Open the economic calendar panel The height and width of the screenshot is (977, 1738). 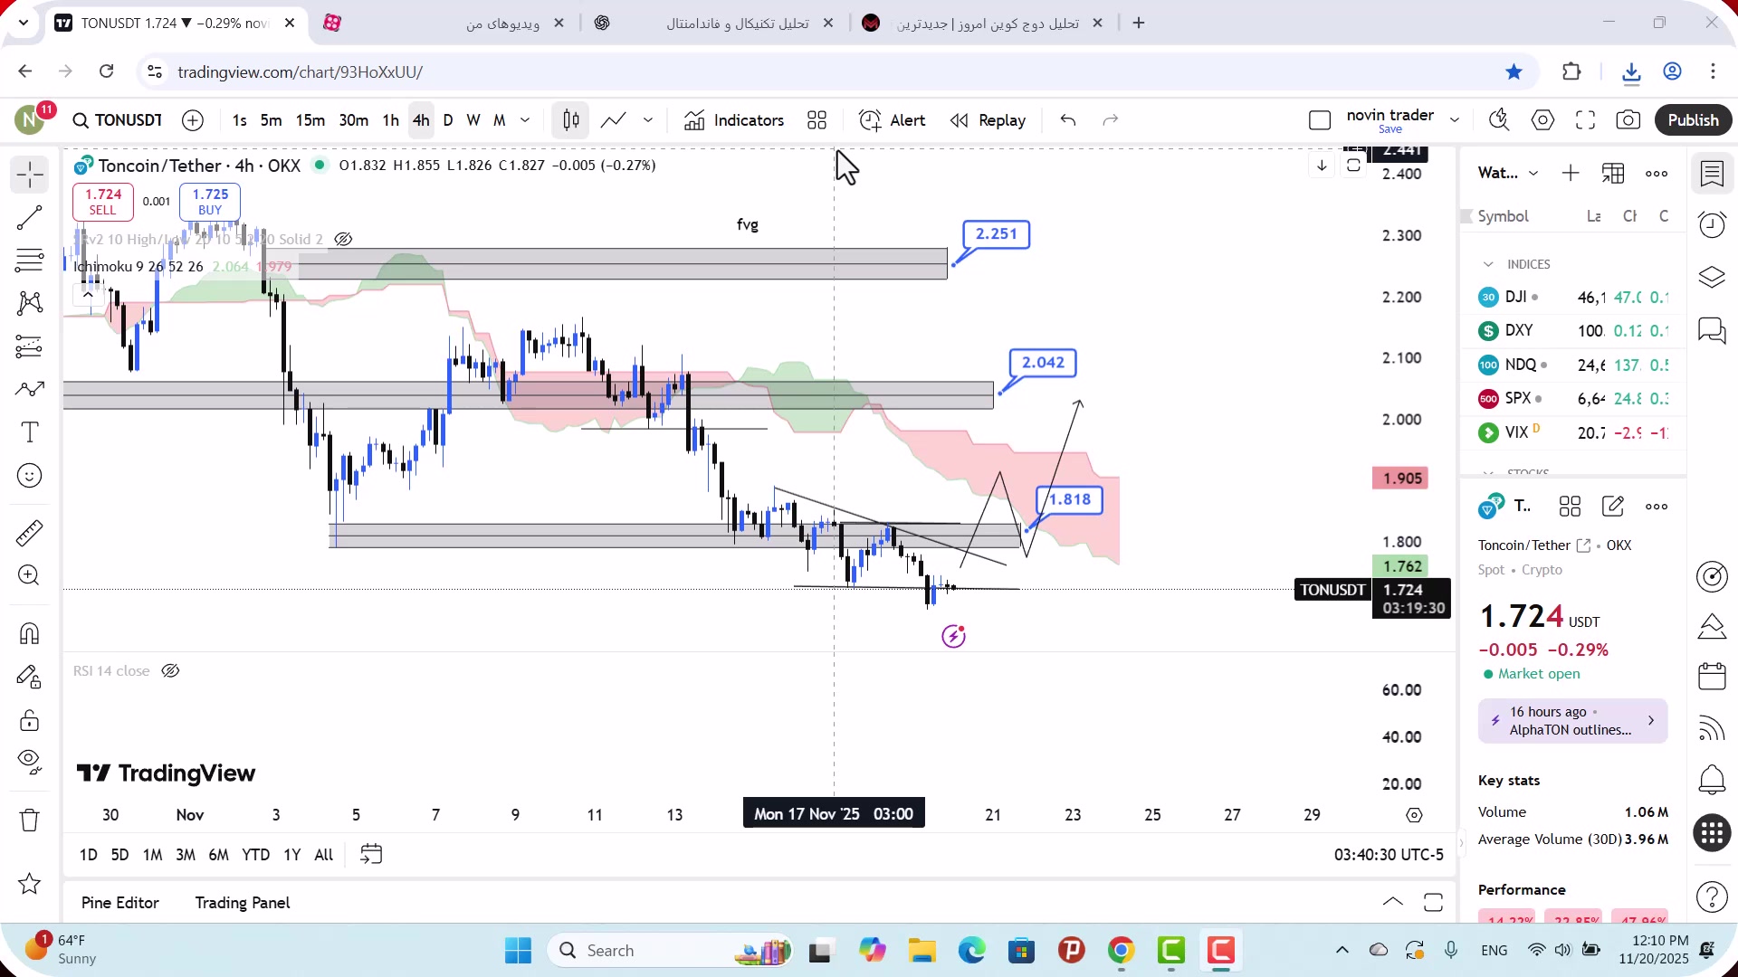point(1712,677)
